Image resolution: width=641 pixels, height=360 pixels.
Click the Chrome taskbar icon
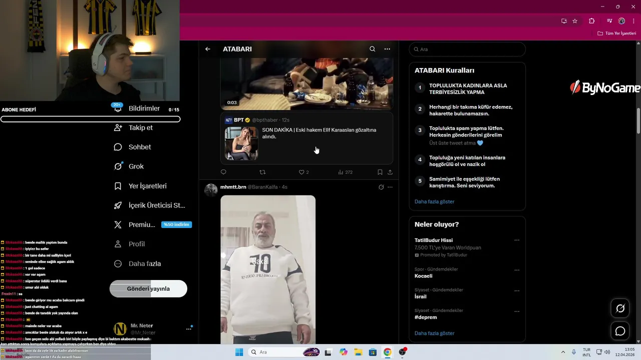tap(387, 352)
